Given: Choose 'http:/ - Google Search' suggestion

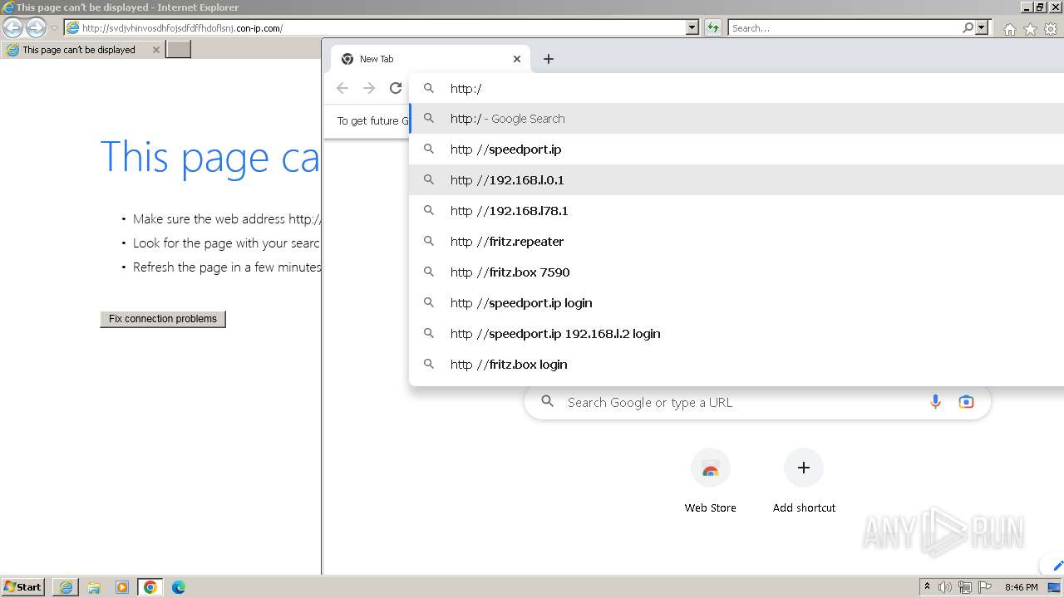Looking at the screenshot, I should click(736, 119).
